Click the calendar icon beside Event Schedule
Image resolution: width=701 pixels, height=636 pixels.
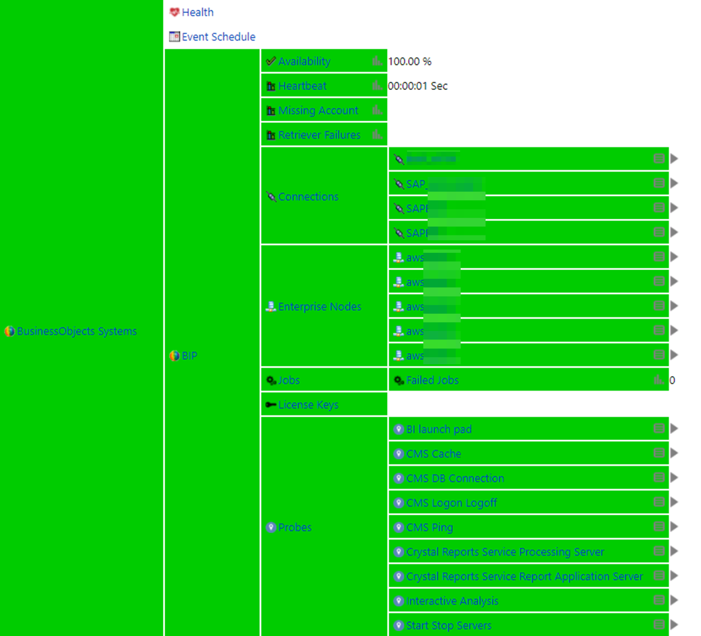click(x=174, y=37)
